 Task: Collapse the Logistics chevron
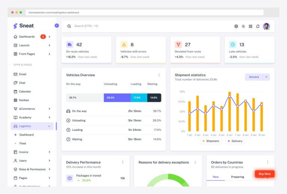(x=49, y=126)
